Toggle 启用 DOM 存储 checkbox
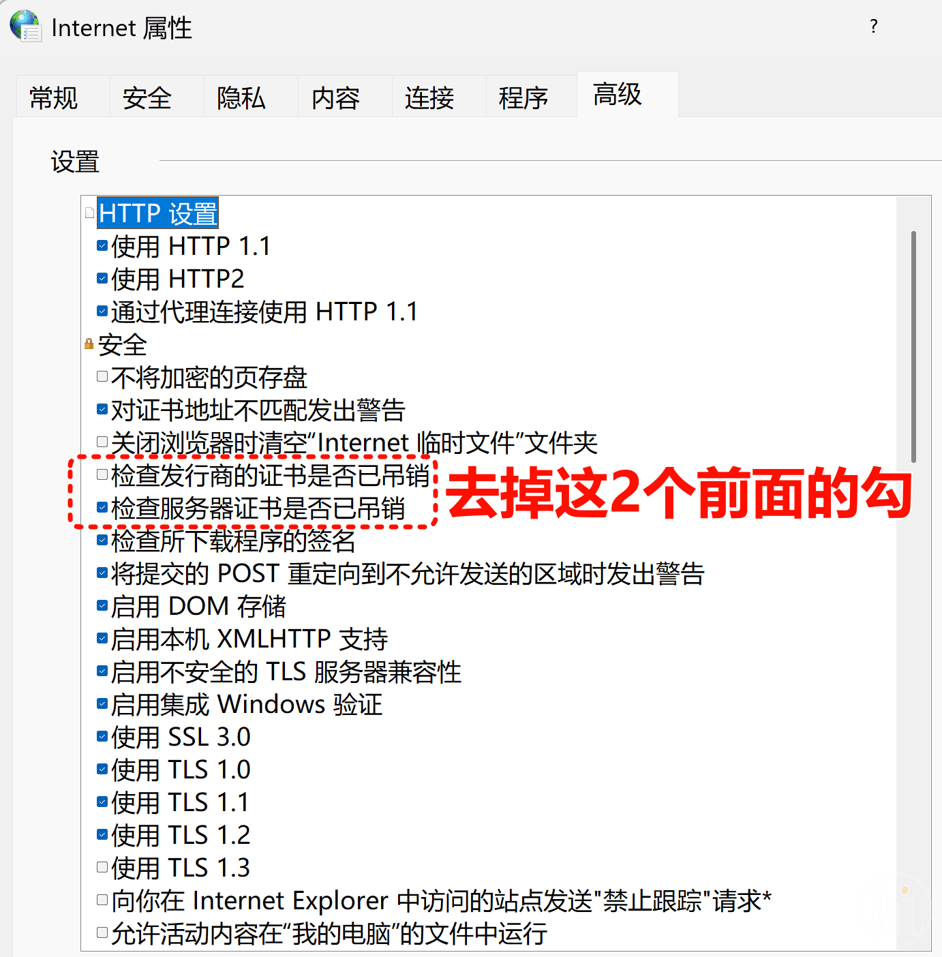942x957 pixels. click(102, 605)
